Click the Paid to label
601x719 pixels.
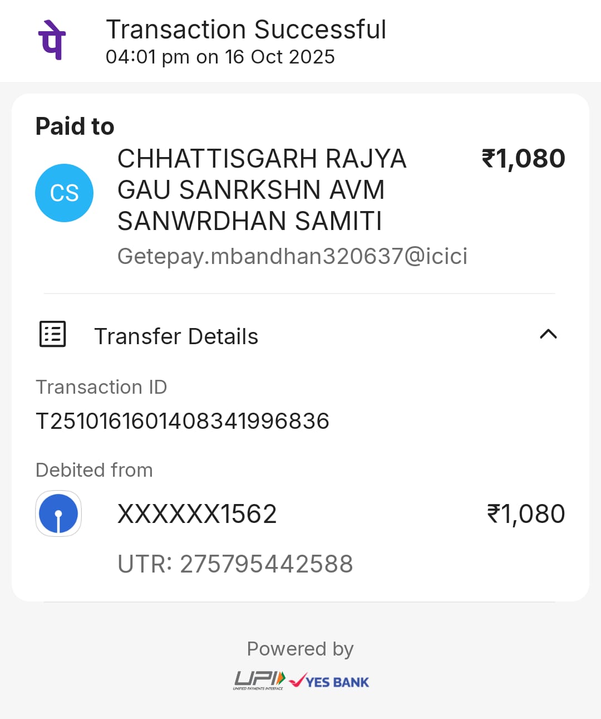pos(75,126)
